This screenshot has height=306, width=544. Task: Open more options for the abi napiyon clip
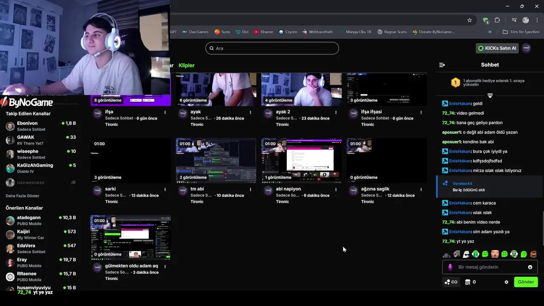pos(336,189)
